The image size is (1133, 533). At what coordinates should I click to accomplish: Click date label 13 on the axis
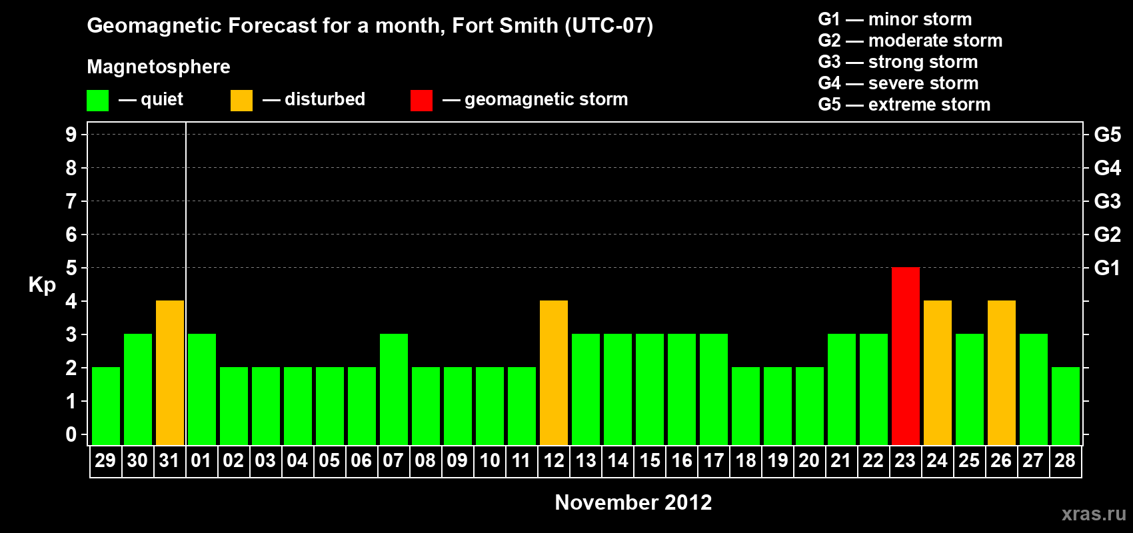point(586,461)
